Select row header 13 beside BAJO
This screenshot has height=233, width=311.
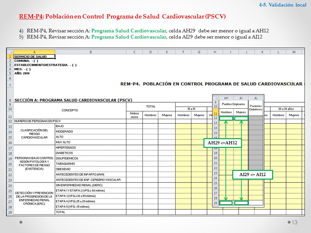[x=10, y=127]
